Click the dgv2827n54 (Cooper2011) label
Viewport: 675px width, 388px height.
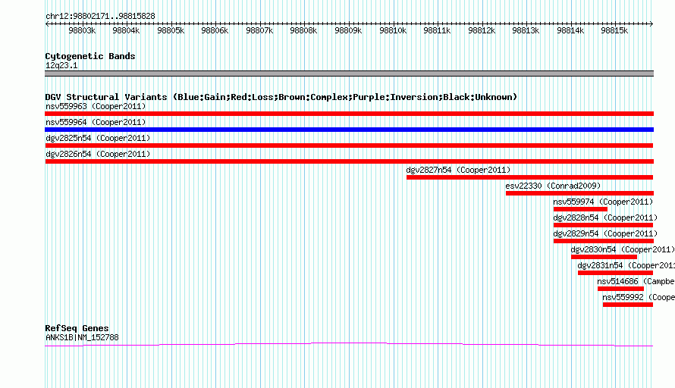tap(458, 170)
